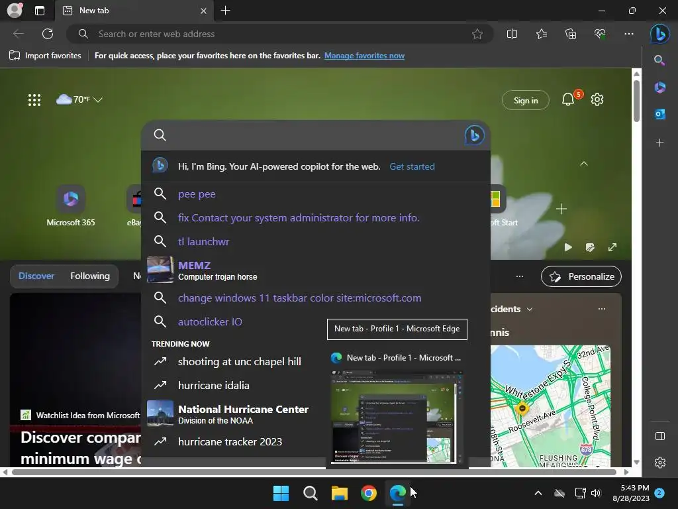
Task: Open sidebar search icon
Action: point(659,60)
